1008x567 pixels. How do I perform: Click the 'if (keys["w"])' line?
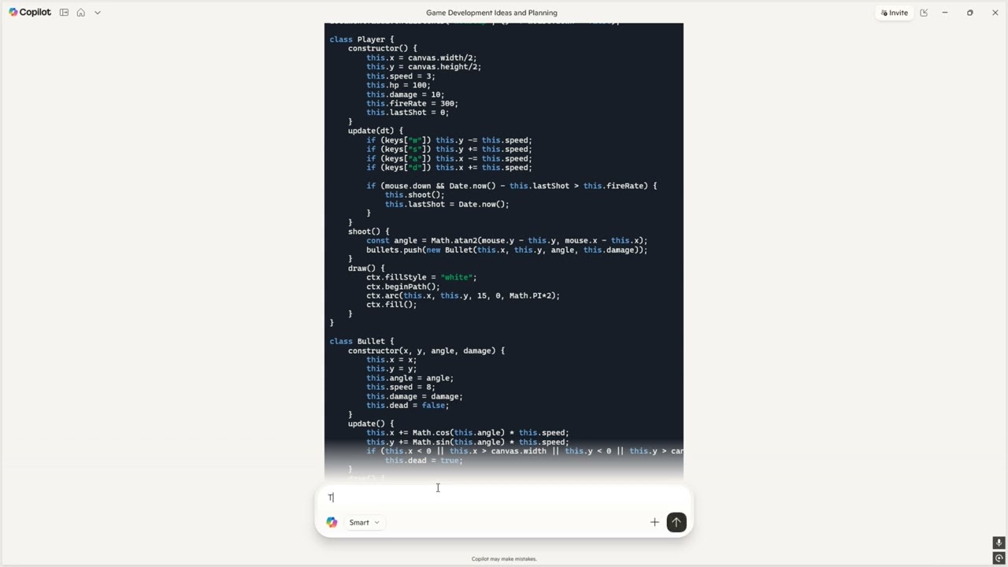(x=449, y=140)
